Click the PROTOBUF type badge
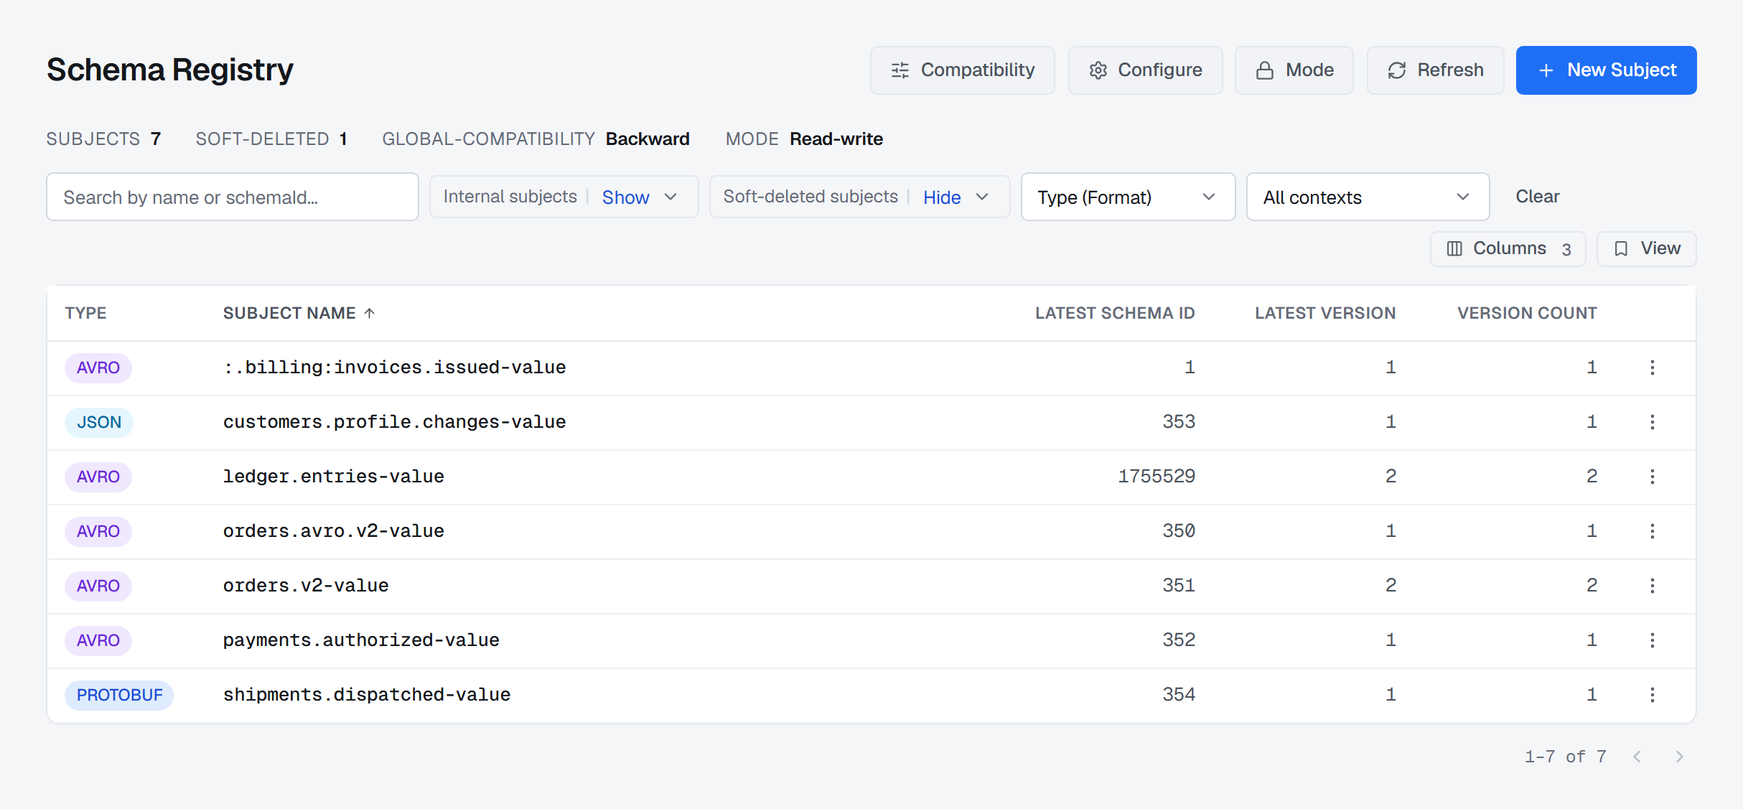 coord(119,695)
